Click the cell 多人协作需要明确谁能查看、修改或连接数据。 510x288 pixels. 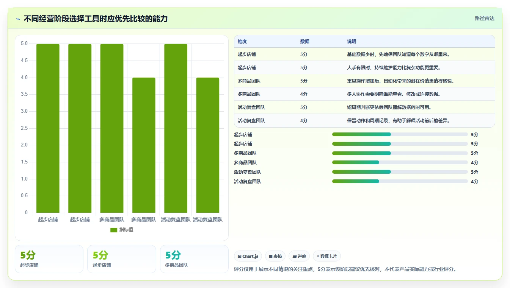point(394,94)
